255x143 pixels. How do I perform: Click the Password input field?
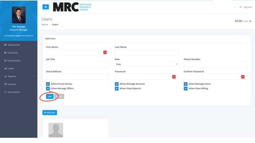coord(147,77)
